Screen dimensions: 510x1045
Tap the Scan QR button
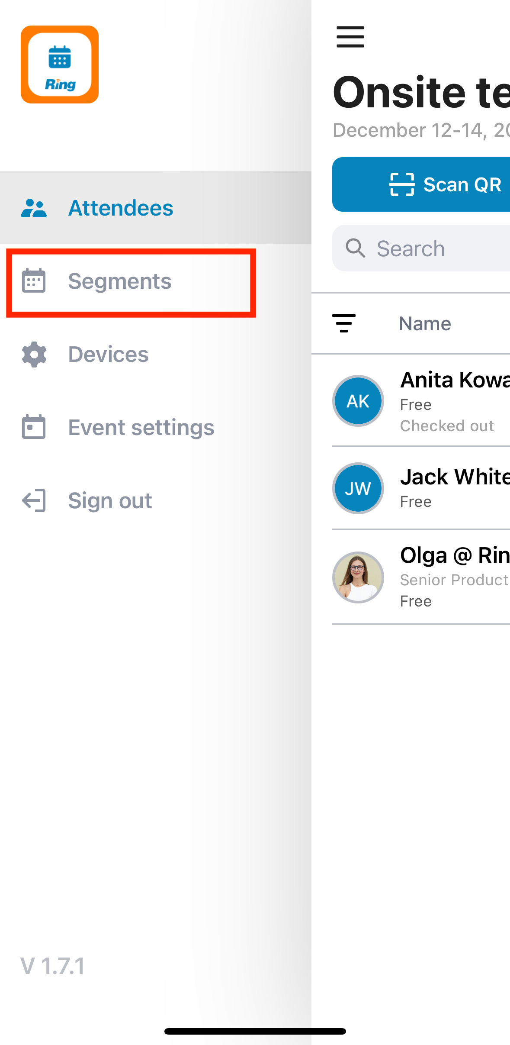(421, 184)
